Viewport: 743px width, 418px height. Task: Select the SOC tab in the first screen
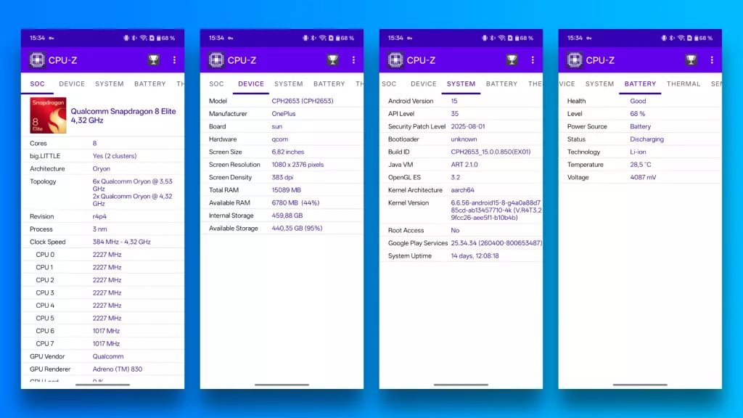tap(37, 84)
